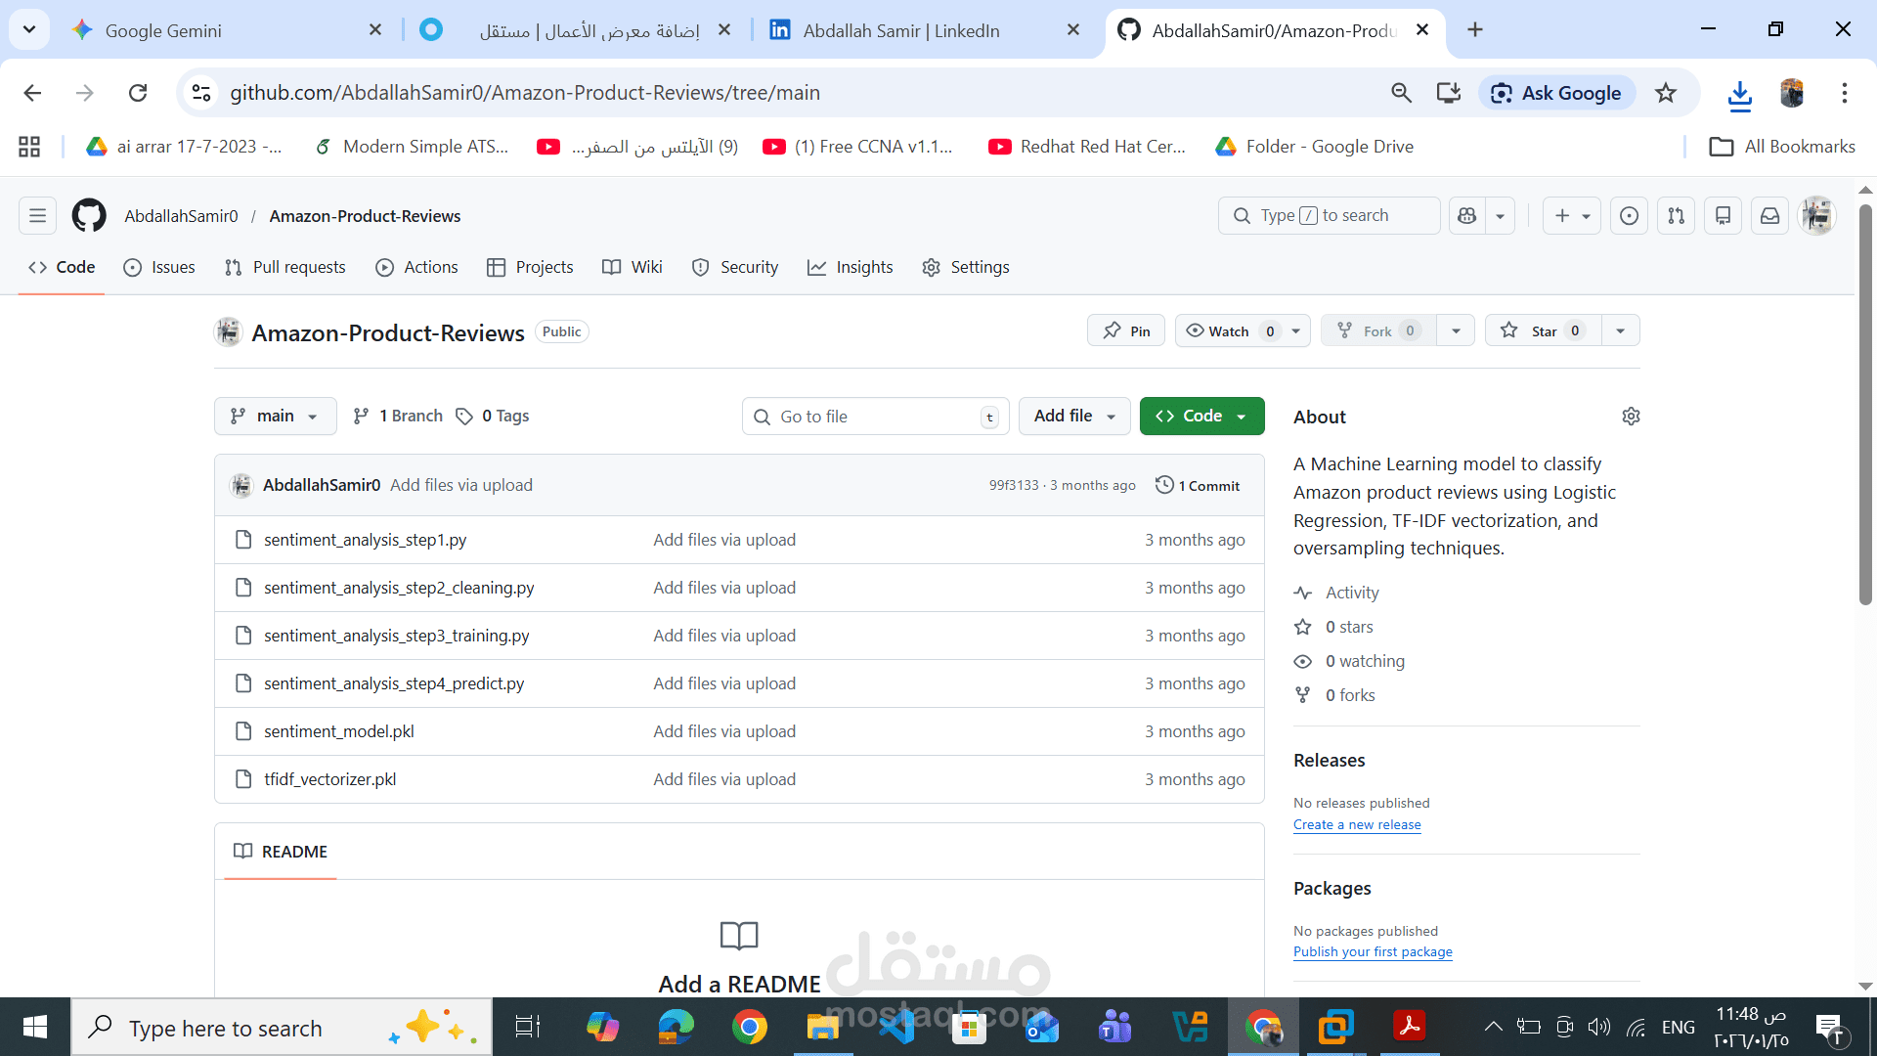Open the repository Settings tab

click(965, 267)
